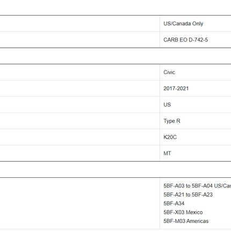This screenshot has width=231, height=231.
Task: Click the K20C engine value
Action: coord(170,137)
